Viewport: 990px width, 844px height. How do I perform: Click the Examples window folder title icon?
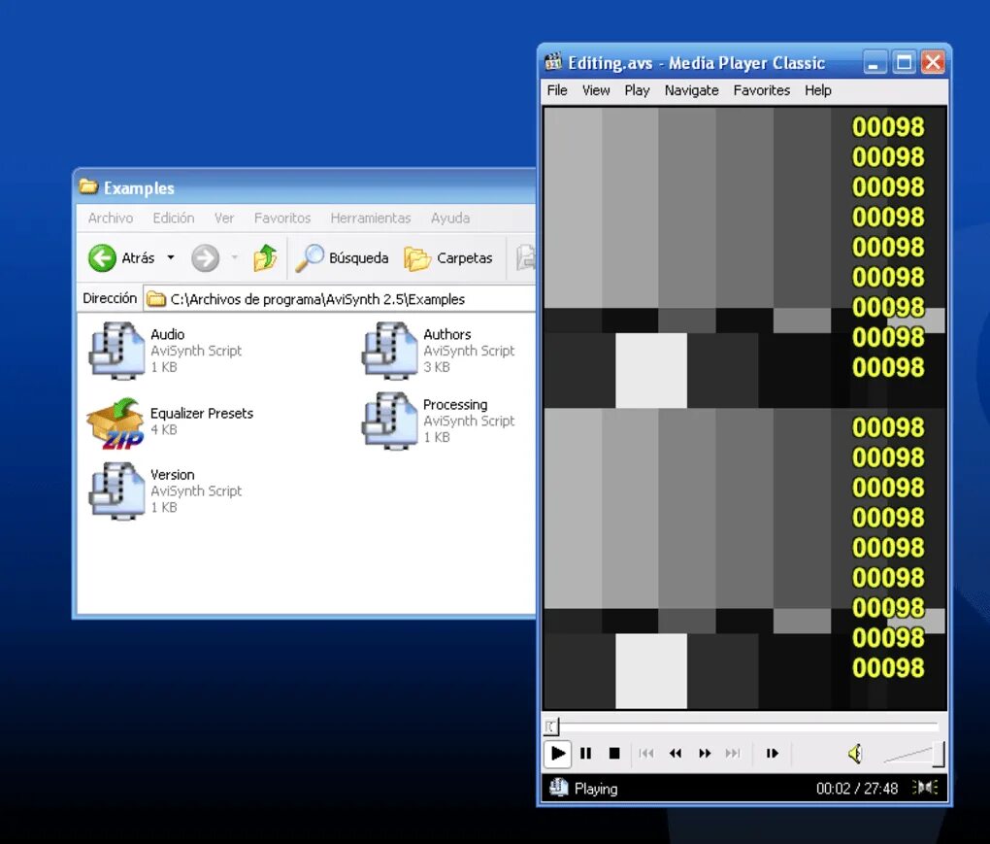88,187
